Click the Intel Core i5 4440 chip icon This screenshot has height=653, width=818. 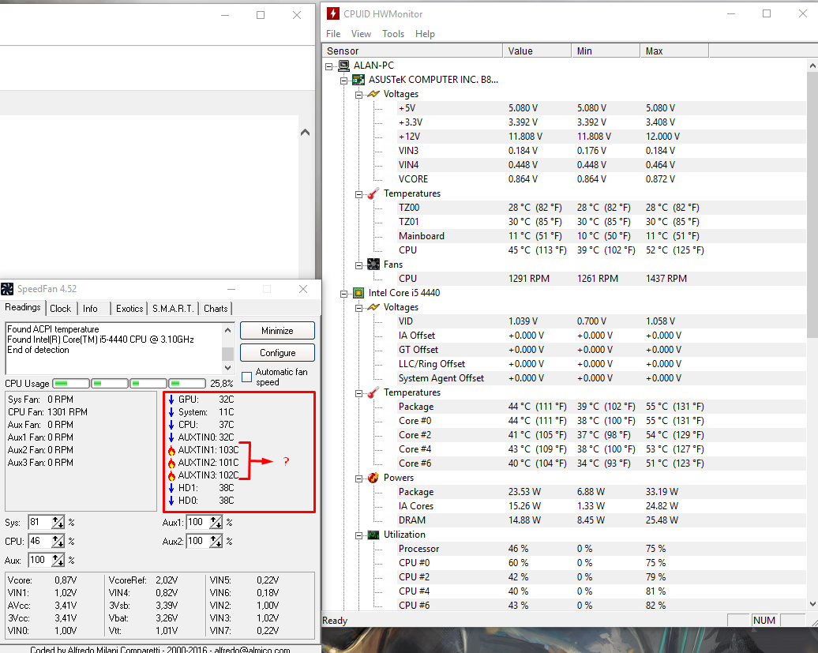[x=358, y=293]
